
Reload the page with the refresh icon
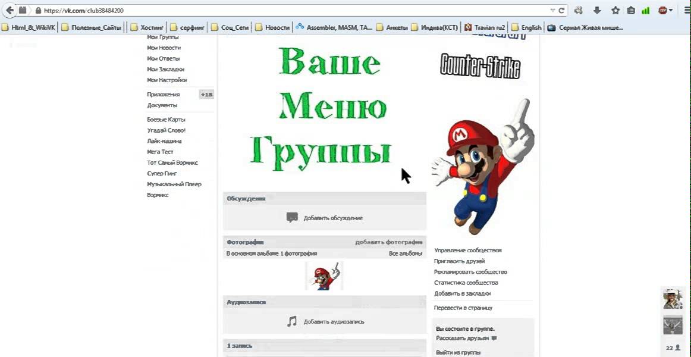tap(561, 10)
